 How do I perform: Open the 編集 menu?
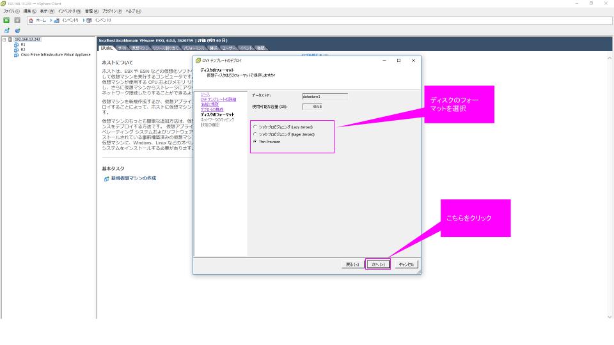point(30,11)
